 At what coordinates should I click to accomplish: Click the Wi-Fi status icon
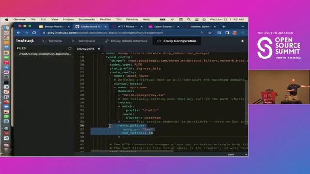(172, 19)
